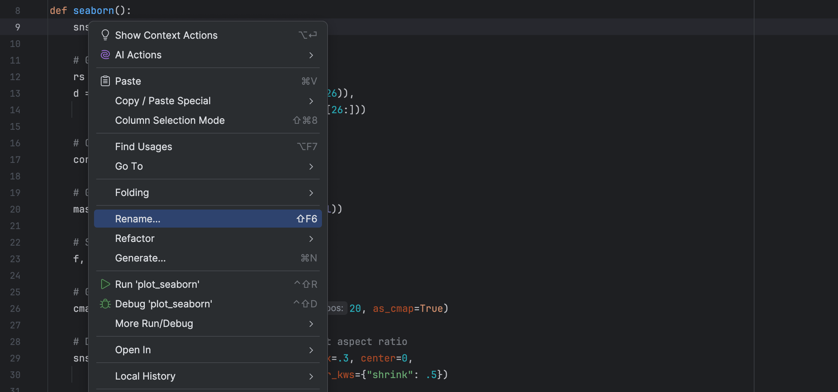Open the Refactor submenu
Viewport: 838px width, 392px height.
311,239
